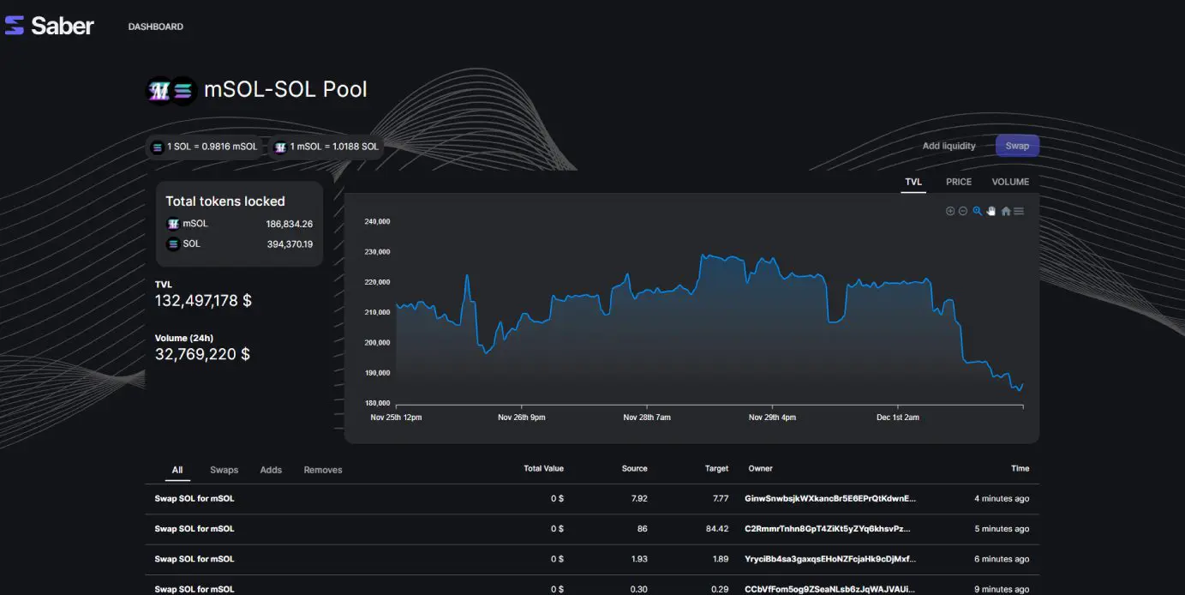Click the chart zoom in plus icon
Screen dimensions: 1185x595
tap(949, 211)
